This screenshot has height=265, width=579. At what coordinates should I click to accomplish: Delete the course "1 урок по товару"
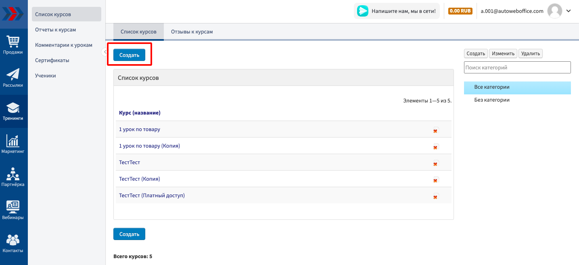[x=435, y=131]
